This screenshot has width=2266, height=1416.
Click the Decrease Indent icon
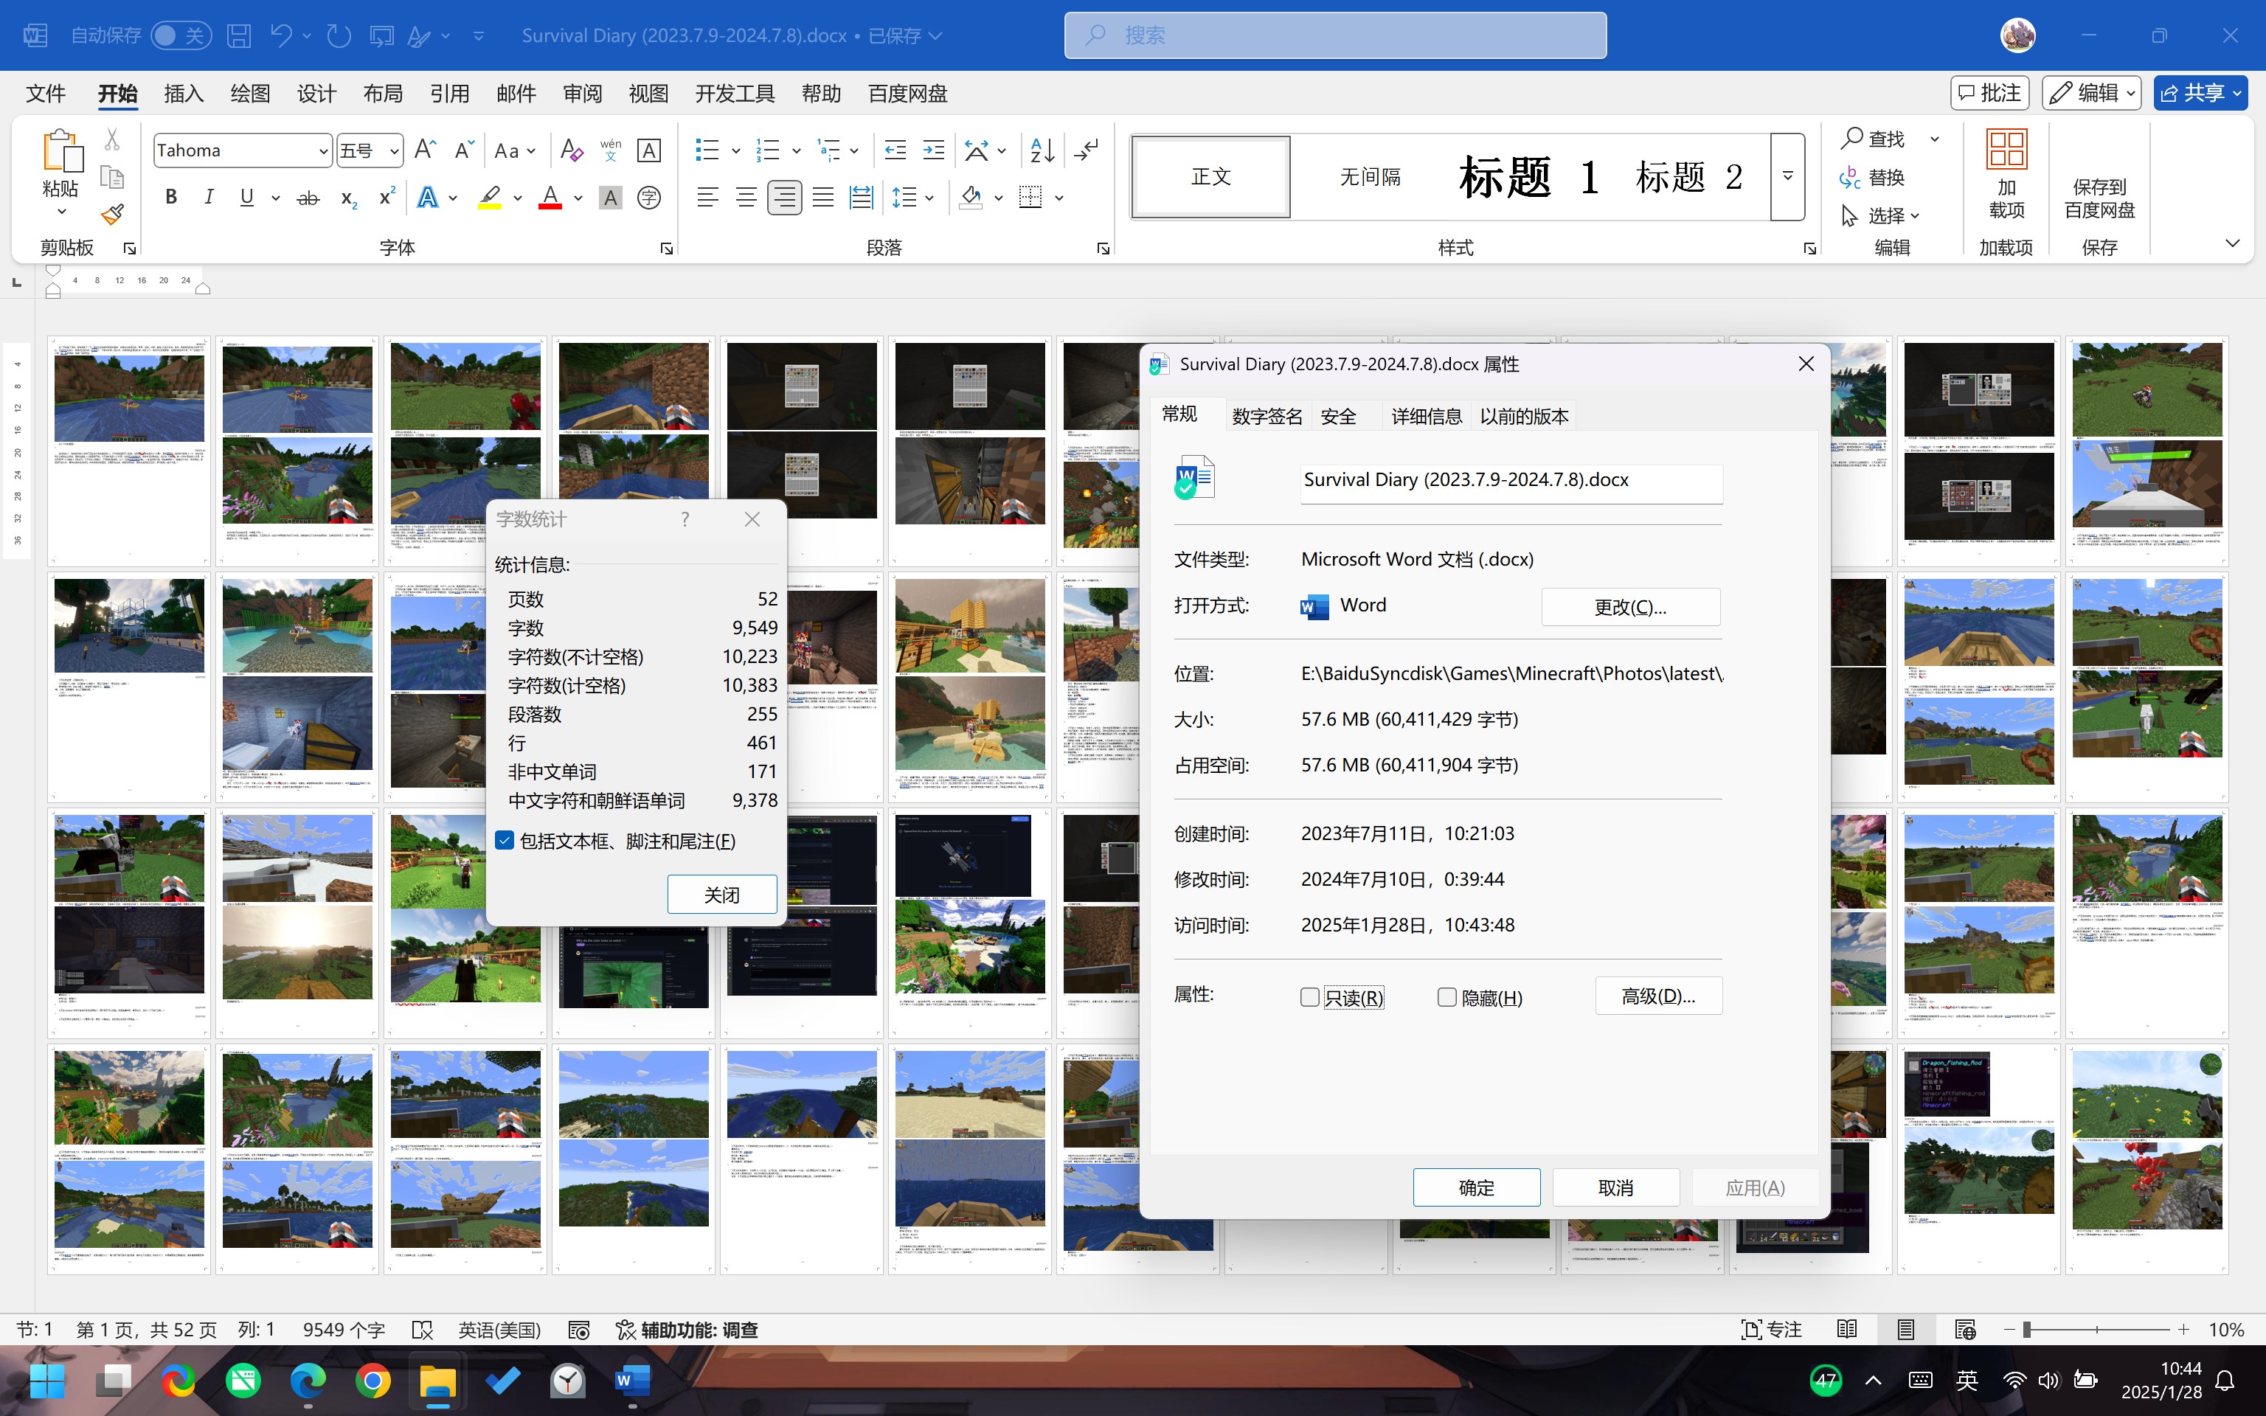[x=895, y=150]
